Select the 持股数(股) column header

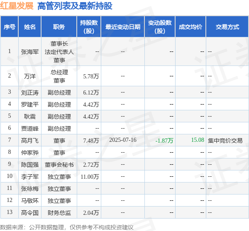(89, 27)
